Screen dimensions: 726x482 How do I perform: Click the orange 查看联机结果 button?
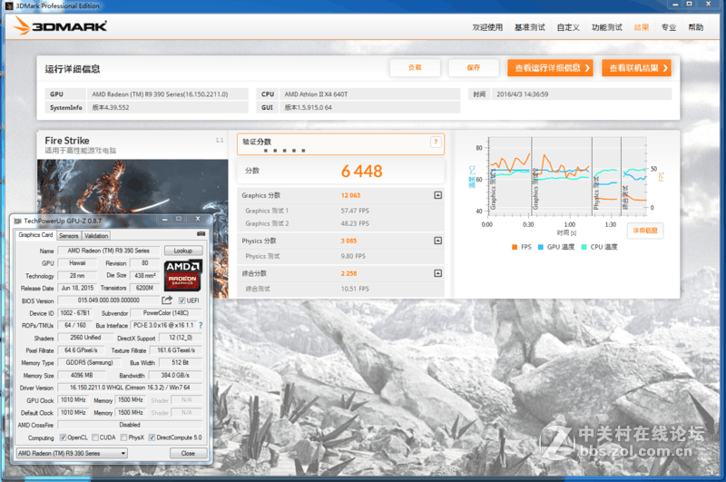(637, 68)
